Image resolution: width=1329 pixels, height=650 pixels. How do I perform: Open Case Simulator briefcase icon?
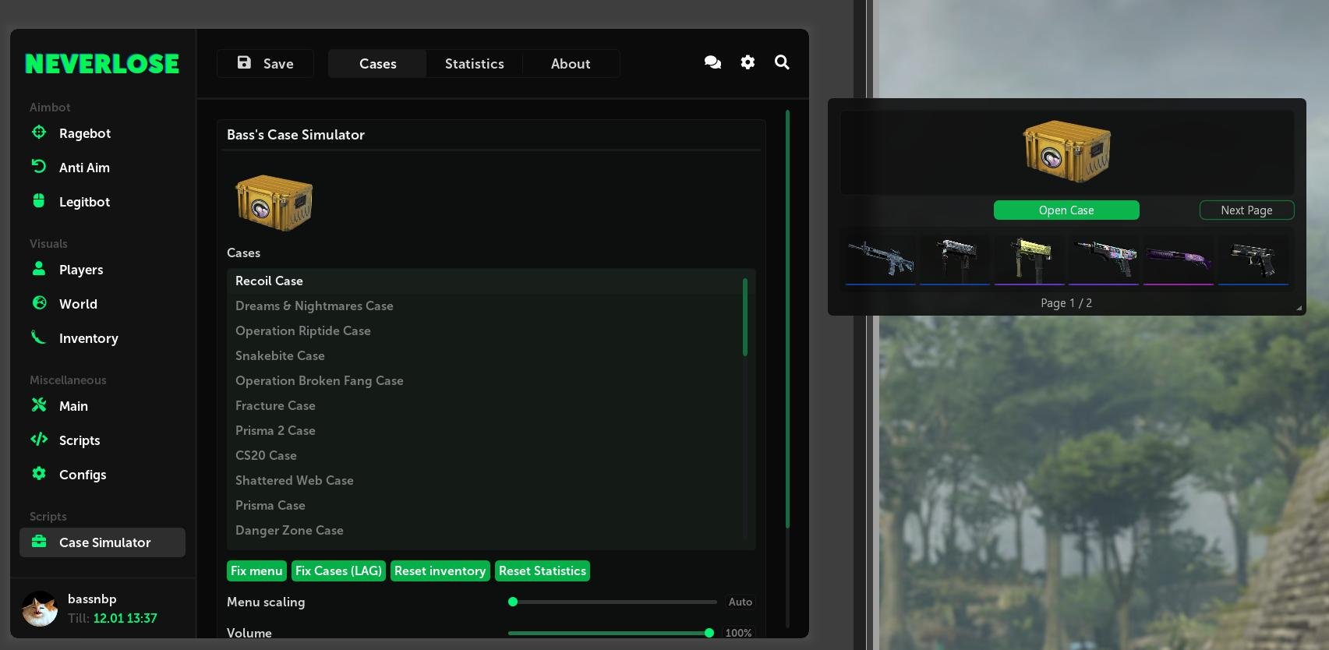(x=39, y=541)
